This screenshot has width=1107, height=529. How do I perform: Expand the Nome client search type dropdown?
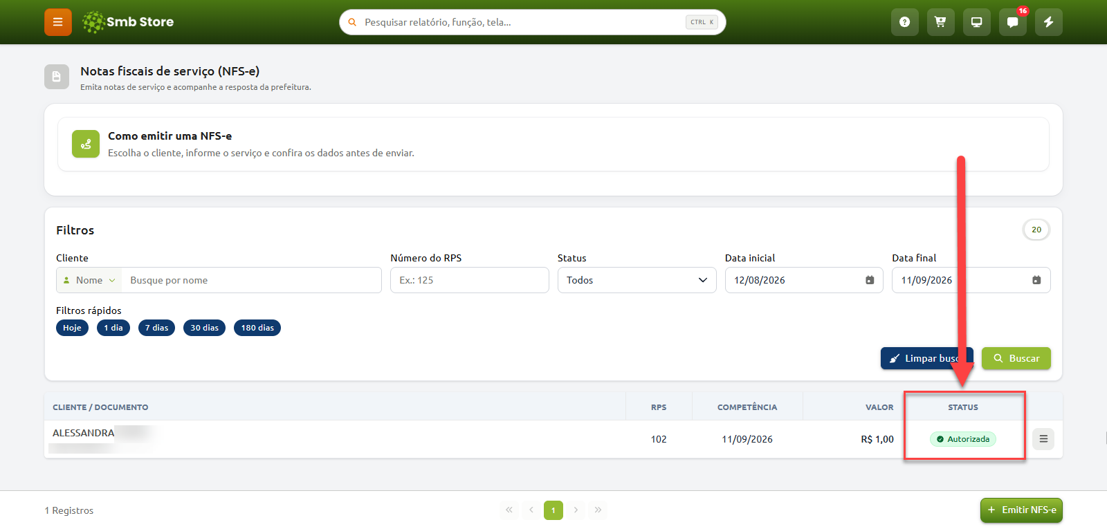(x=89, y=280)
